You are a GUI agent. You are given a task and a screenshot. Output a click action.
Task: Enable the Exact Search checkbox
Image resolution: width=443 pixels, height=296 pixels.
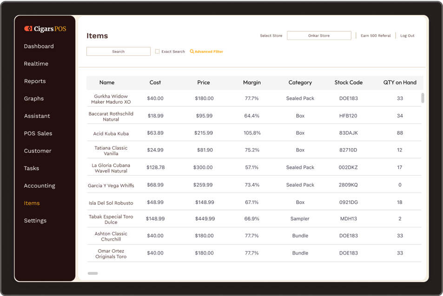pos(158,52)
